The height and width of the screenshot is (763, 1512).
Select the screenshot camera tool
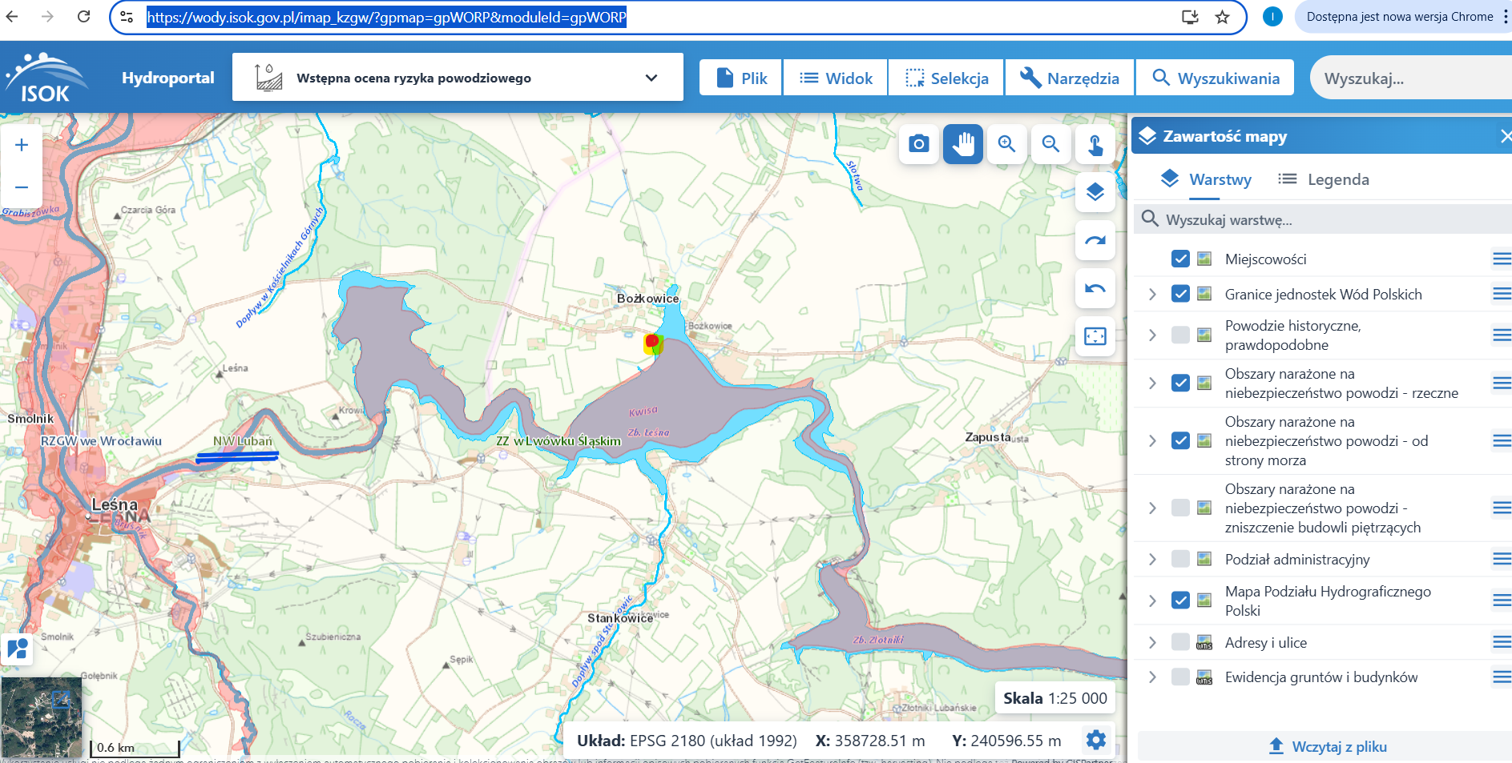[918, 144]
